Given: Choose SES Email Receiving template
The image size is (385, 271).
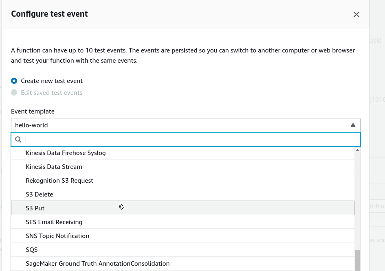Looking at the screenshot, I should [183, 222].
